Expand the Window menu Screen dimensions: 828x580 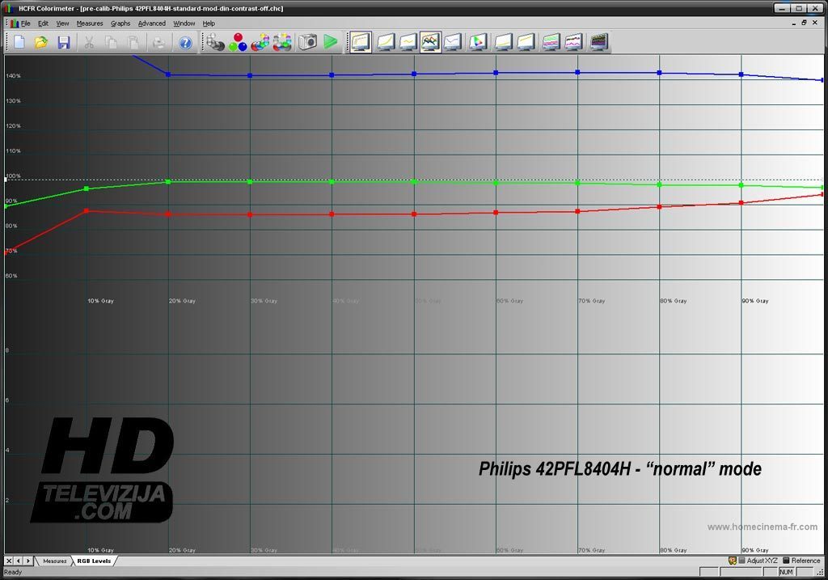[184, 23]
